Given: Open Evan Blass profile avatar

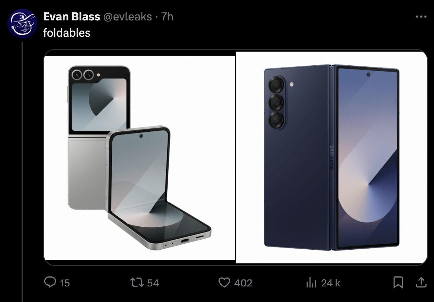Looking at the screenshot, I should pos(22,23).
